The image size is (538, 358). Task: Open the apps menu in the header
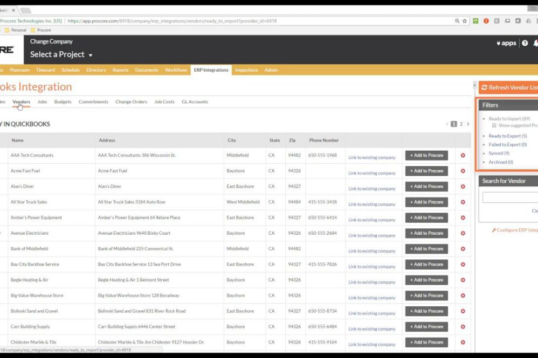(x=506, y=43)
